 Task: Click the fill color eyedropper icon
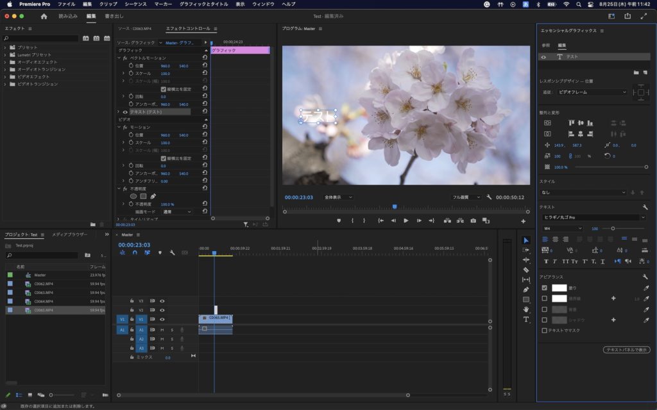[x=645, y=288]
